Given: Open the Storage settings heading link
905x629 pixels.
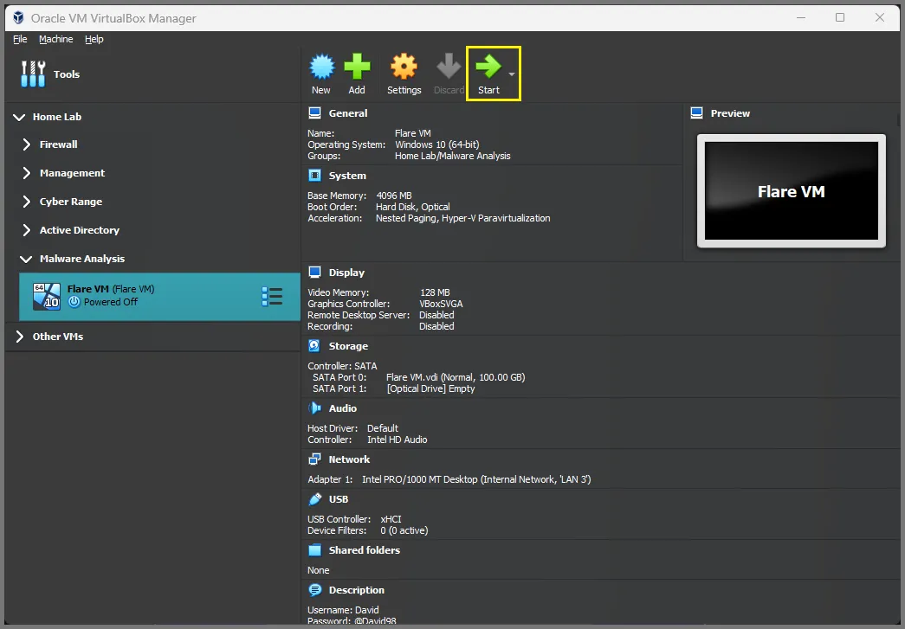Looking at the screenshot, I should (348, 346).
